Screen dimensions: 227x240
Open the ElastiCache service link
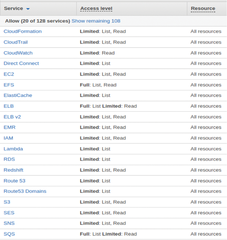(18, 95)
